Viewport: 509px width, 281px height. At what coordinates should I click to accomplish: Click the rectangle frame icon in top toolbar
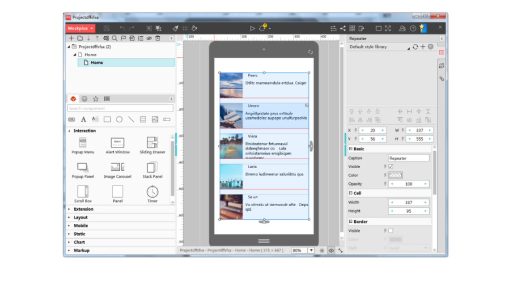[x=378, y=28]
